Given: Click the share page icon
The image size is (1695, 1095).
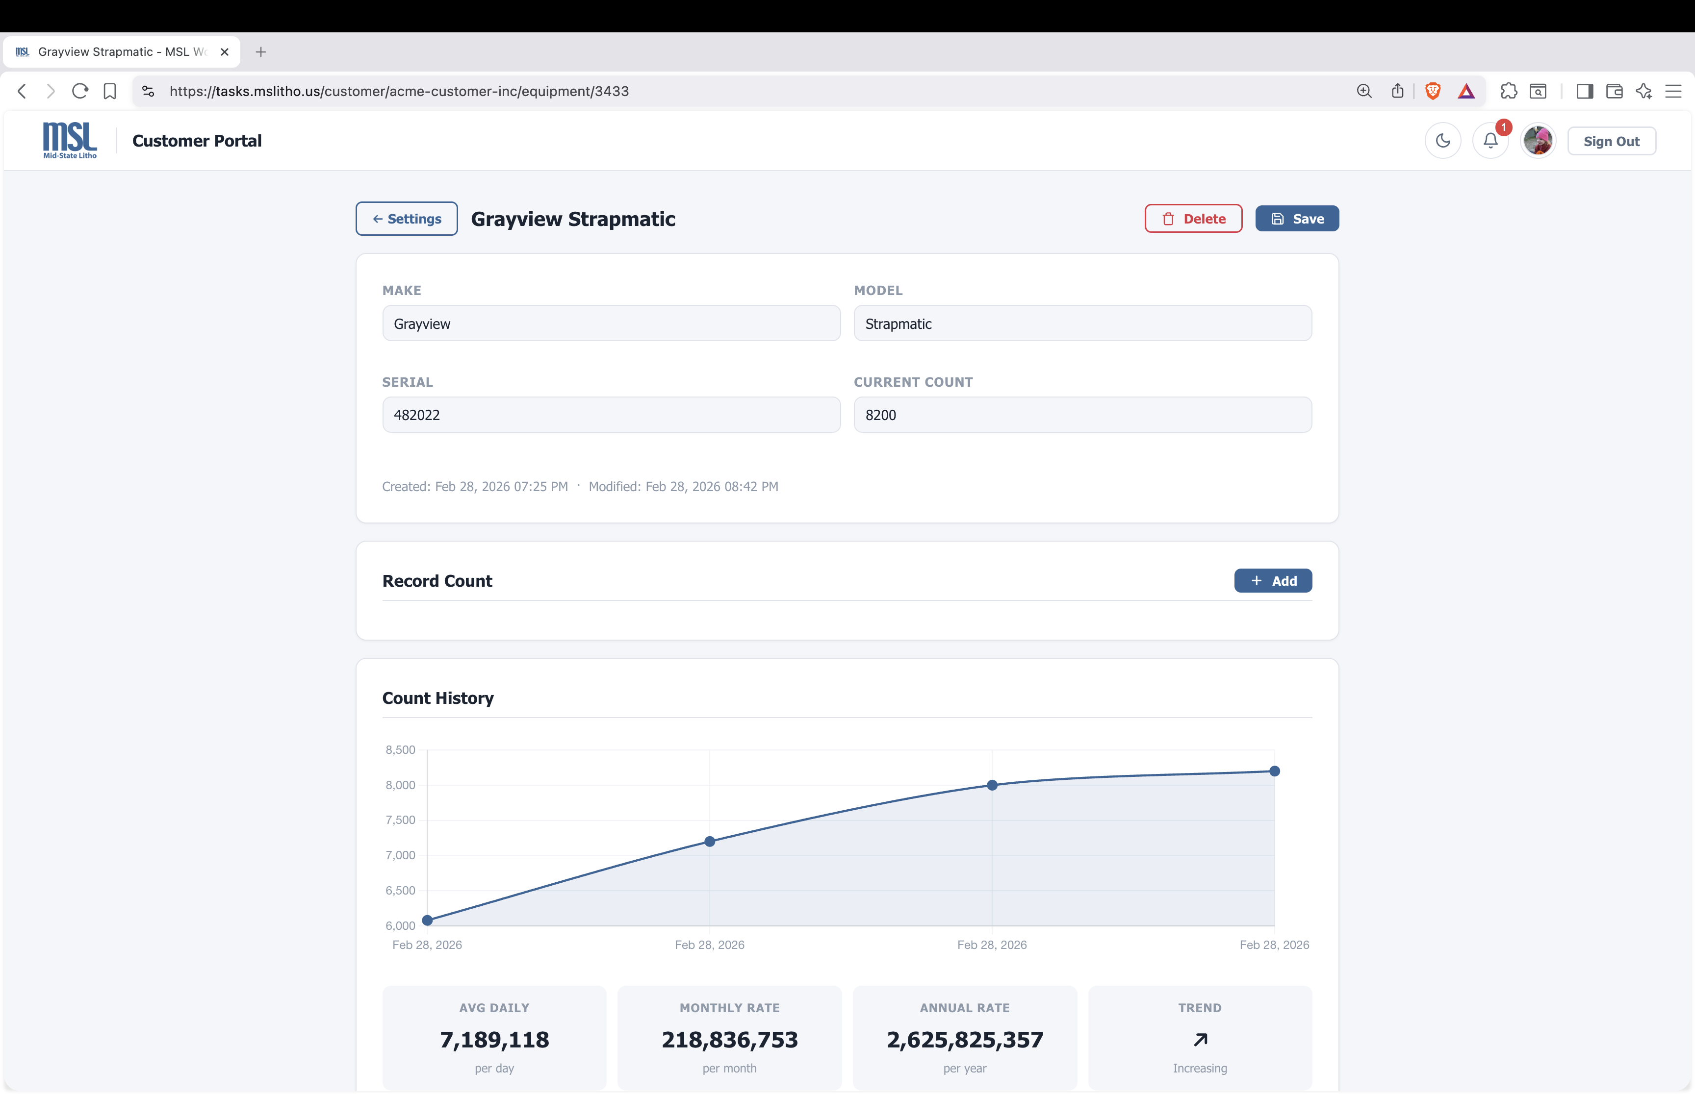Looking at the screenshot, I should (x=1396, y=91).
